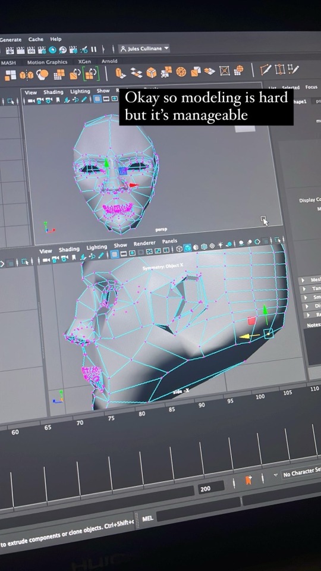This screenshot has height=571, width=321.
Task: Switch to the MASH shelf tab
Action: (x=8, y=62)
